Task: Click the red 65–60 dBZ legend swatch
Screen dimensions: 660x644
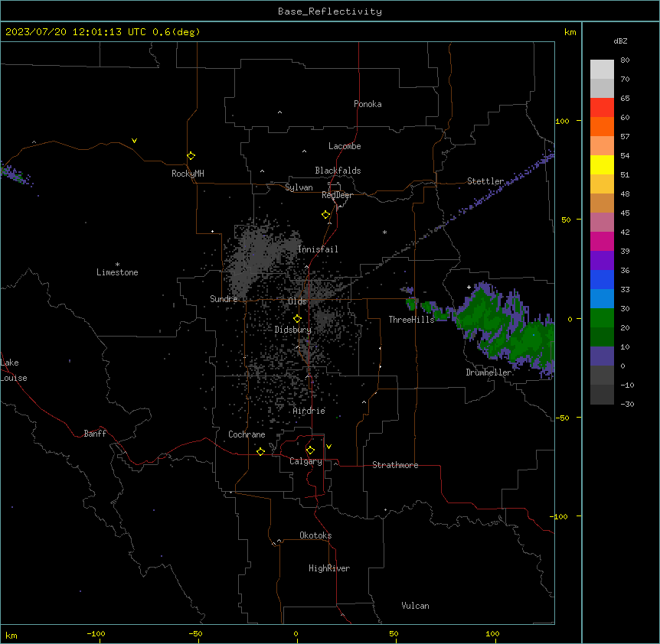Action: tap(602, 108)
